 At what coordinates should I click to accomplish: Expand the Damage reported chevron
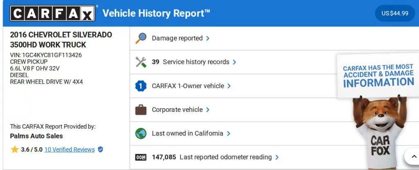click(208, 39)
